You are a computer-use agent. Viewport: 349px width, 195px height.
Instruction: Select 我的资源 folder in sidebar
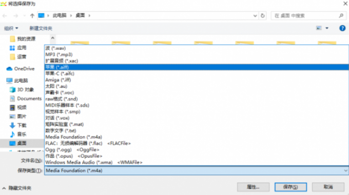point(23,39)
